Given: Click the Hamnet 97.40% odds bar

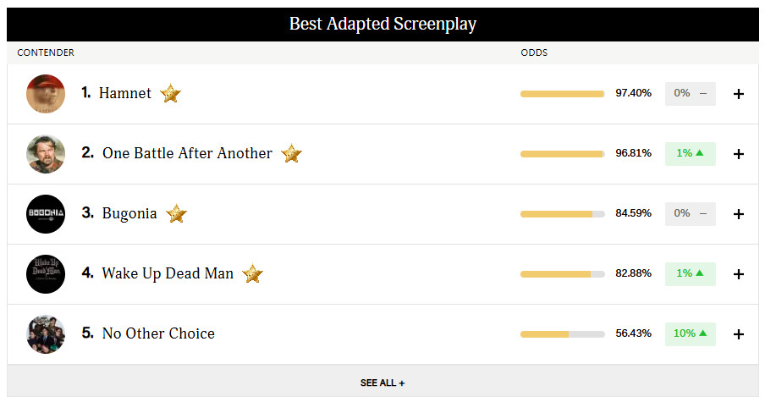Looking at the screenshot, I should [562, 93].
